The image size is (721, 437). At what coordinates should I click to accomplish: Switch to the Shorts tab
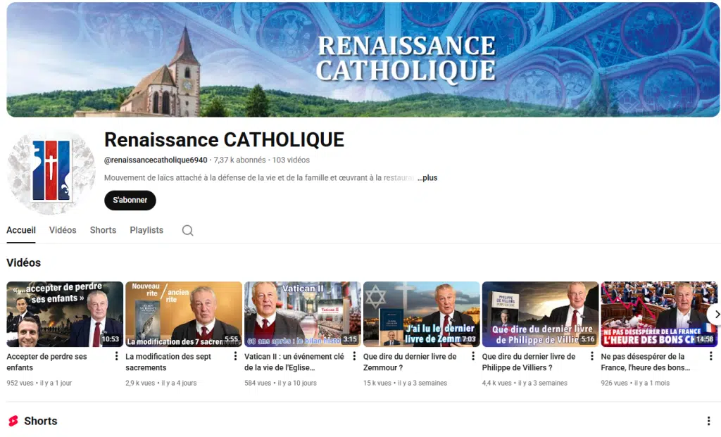pyautogui.click(x=103, y=230)
